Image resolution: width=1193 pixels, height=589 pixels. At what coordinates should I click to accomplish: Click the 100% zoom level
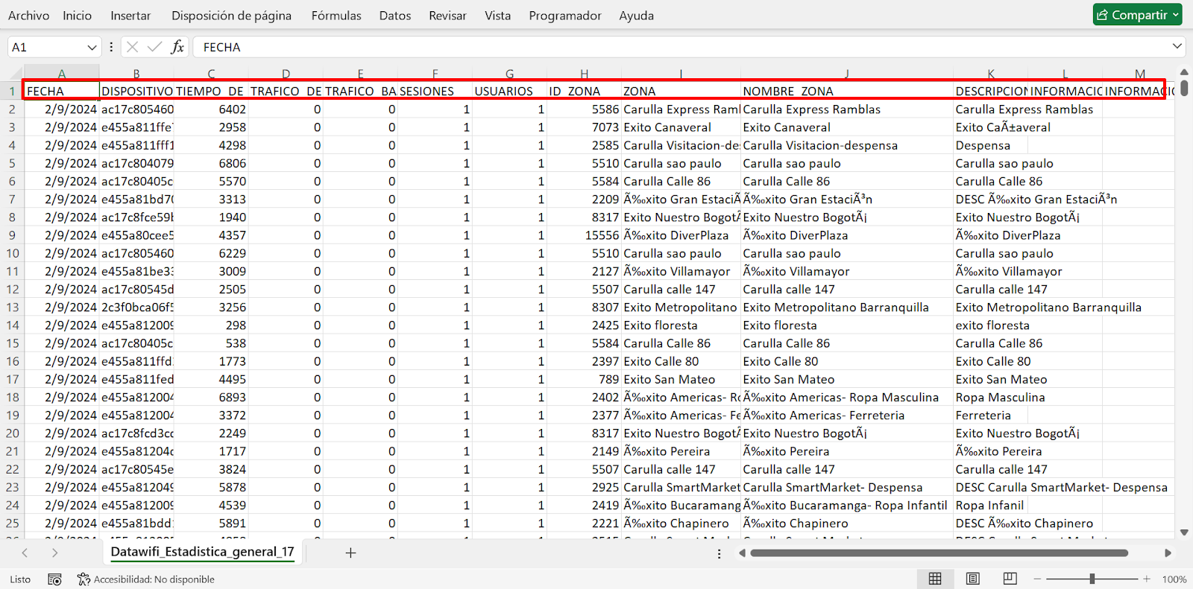pyautogui.click(x=1174, y=579)
